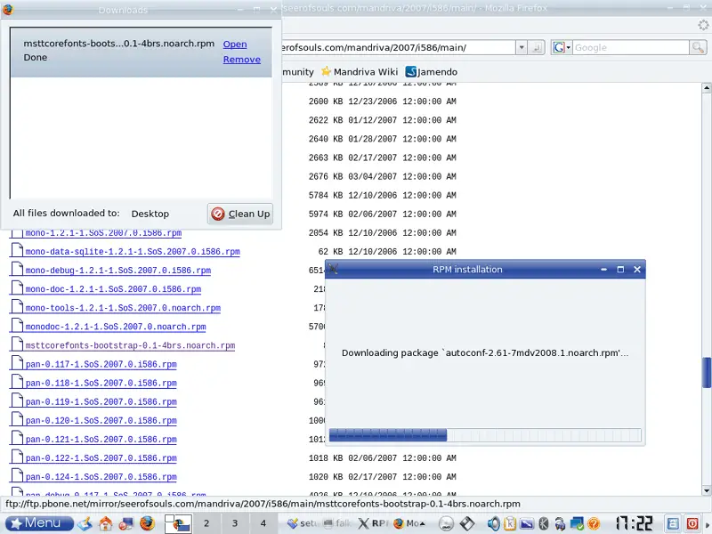The width and height of the screenshot is (712, 534).
Task: Open the globe-and-monitor icon beside Home icon
Action: tap(126, 523)
